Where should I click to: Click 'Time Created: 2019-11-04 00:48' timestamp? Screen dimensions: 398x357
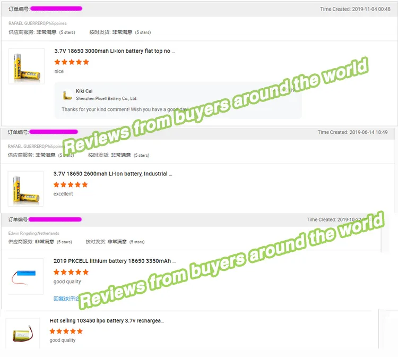coord(355,9)
